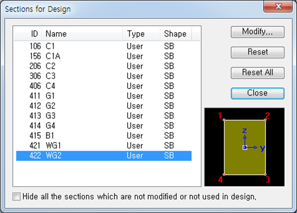The image size is (297, 213).
Task: Click the section shape preview thumbnail
Action: coord(244,147)
